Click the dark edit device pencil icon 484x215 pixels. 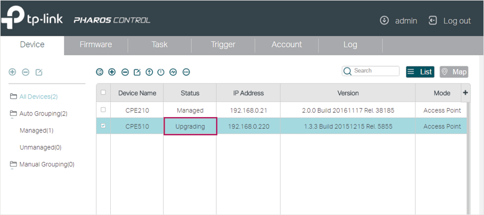point(137,72)
